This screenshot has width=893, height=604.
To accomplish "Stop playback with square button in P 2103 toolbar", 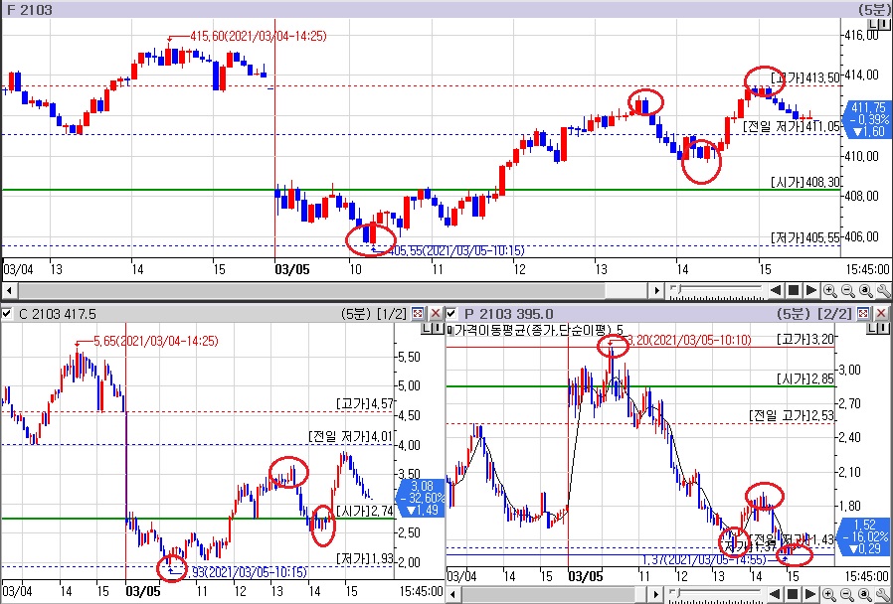I will [x=793, y=595].
